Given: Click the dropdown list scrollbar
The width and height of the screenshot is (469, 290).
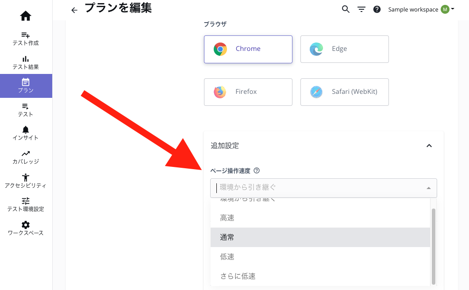Looking at the screenshot, I should coord(434,246).
